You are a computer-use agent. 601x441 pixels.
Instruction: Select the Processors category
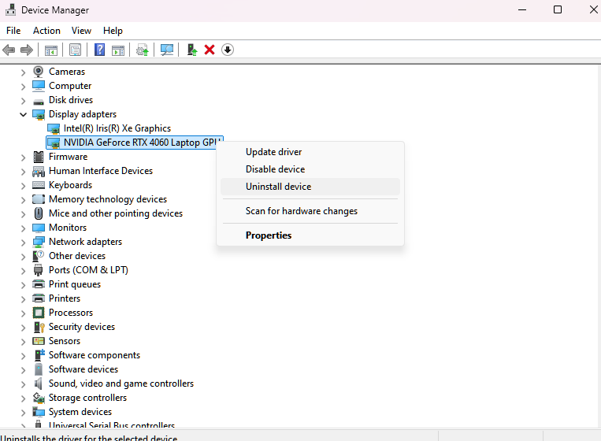[70, 313]
